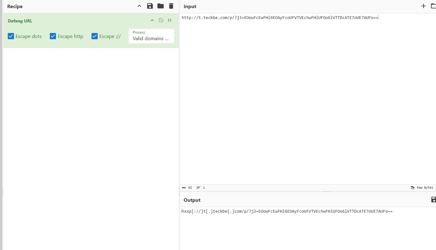The image size is (436, 250).
Task: Uncheck the Escape dots checkbox
Action: (11, 36)
